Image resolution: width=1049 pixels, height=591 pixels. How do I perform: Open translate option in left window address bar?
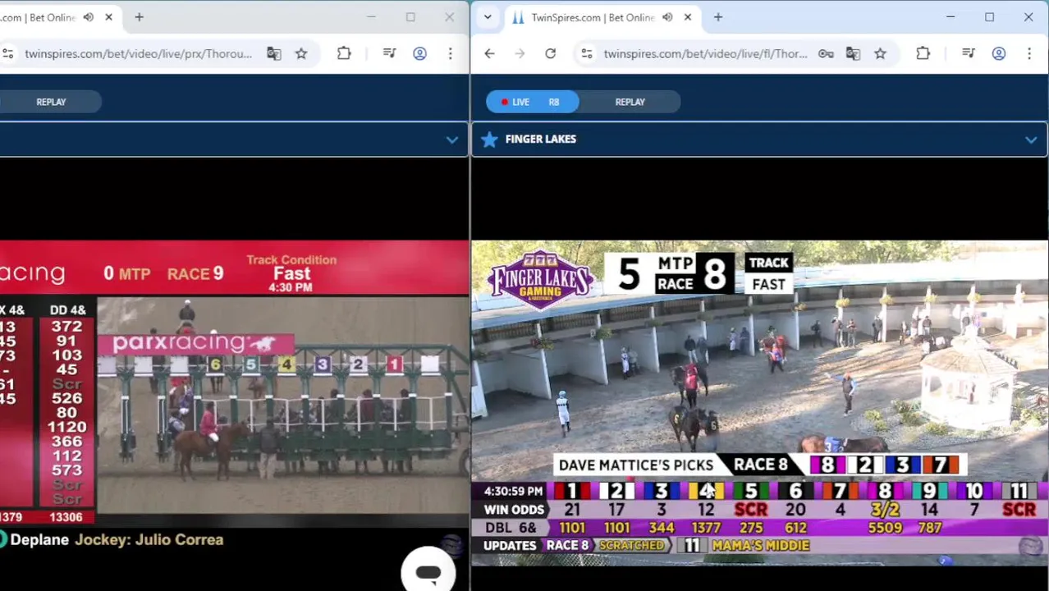(273, 53)
